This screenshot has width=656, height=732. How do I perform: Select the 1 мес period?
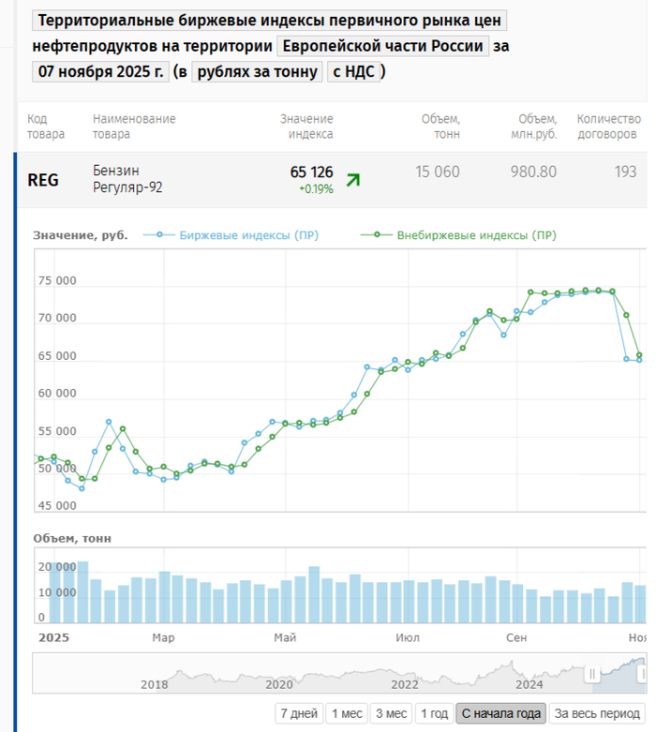tap(347, 713)
